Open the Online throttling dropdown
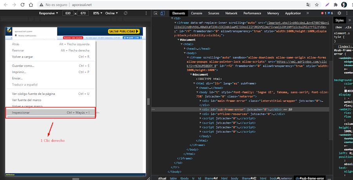353x180 pixels. 111,13
